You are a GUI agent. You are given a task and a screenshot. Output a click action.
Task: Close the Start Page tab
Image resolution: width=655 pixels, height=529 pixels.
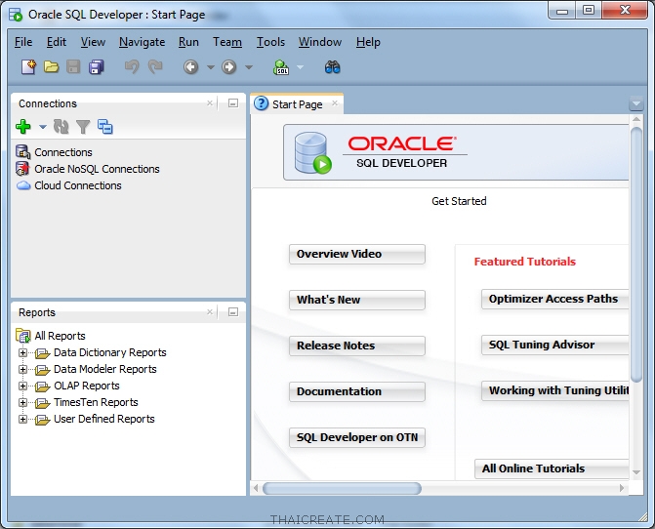335,103
